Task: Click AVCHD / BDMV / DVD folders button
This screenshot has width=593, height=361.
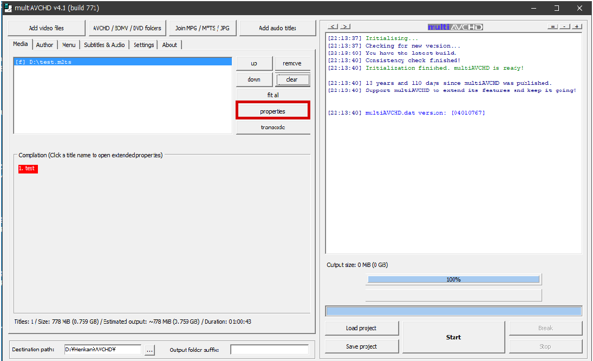Action: click(127, 28)
